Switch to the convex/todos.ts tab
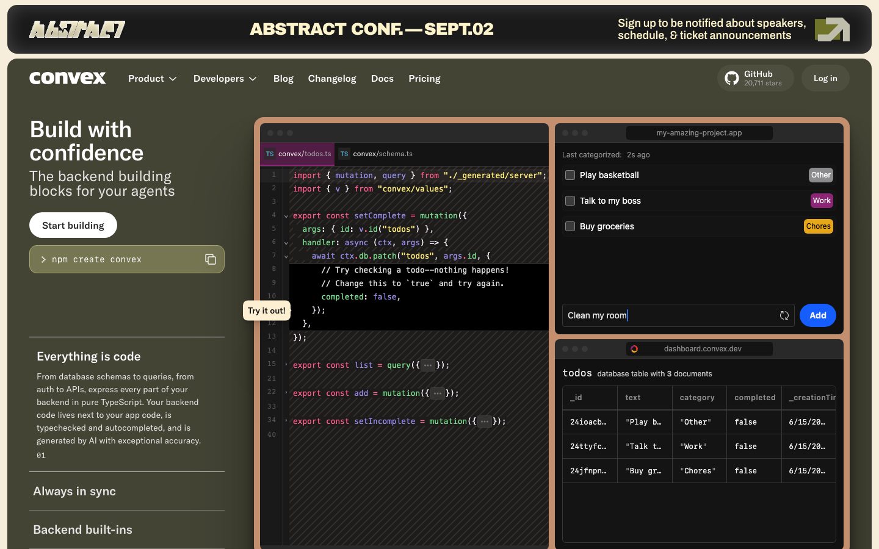The image size is (879, 549). [298, 154]
